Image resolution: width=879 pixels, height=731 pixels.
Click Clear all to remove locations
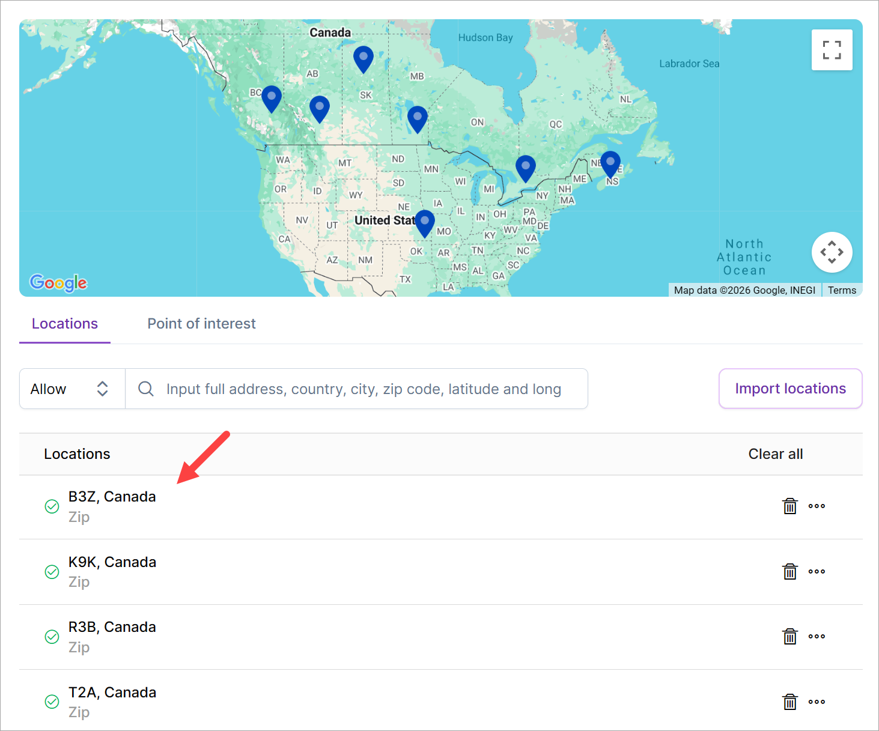click(775, 454)
